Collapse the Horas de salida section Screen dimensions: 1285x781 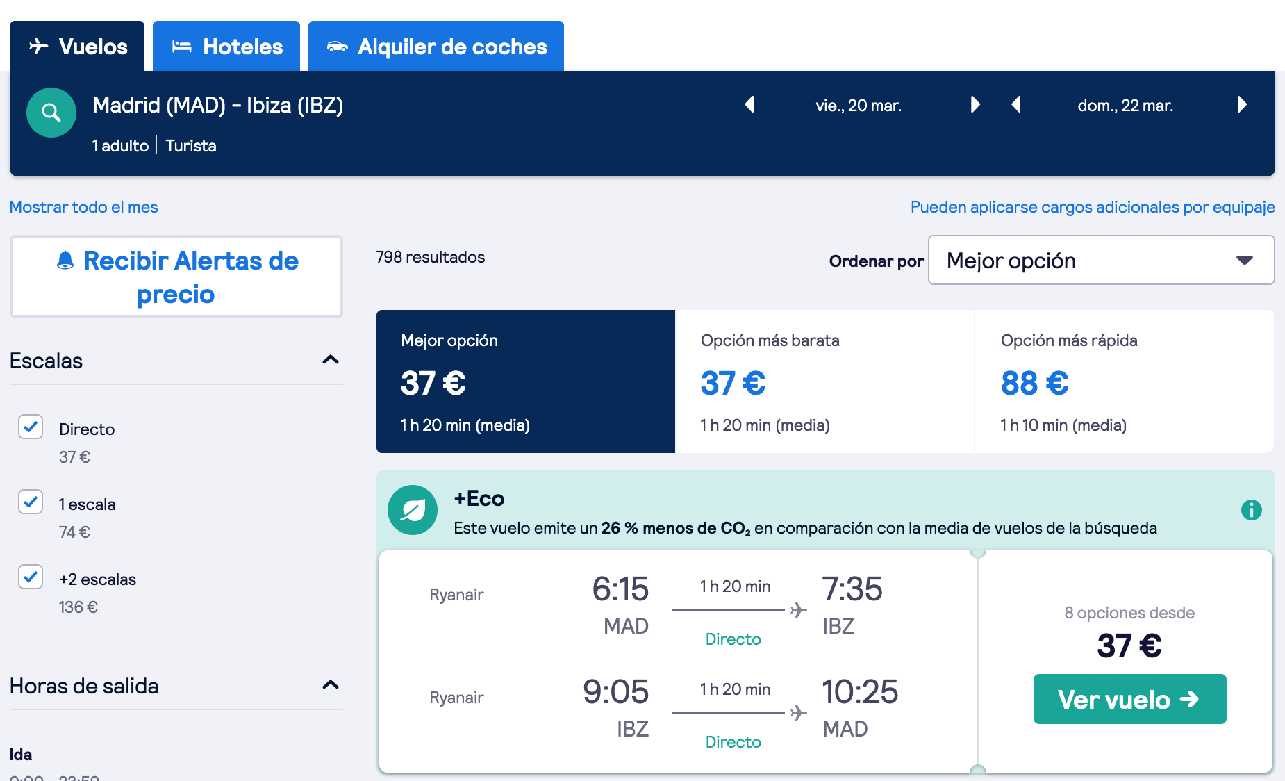point(331,685)
